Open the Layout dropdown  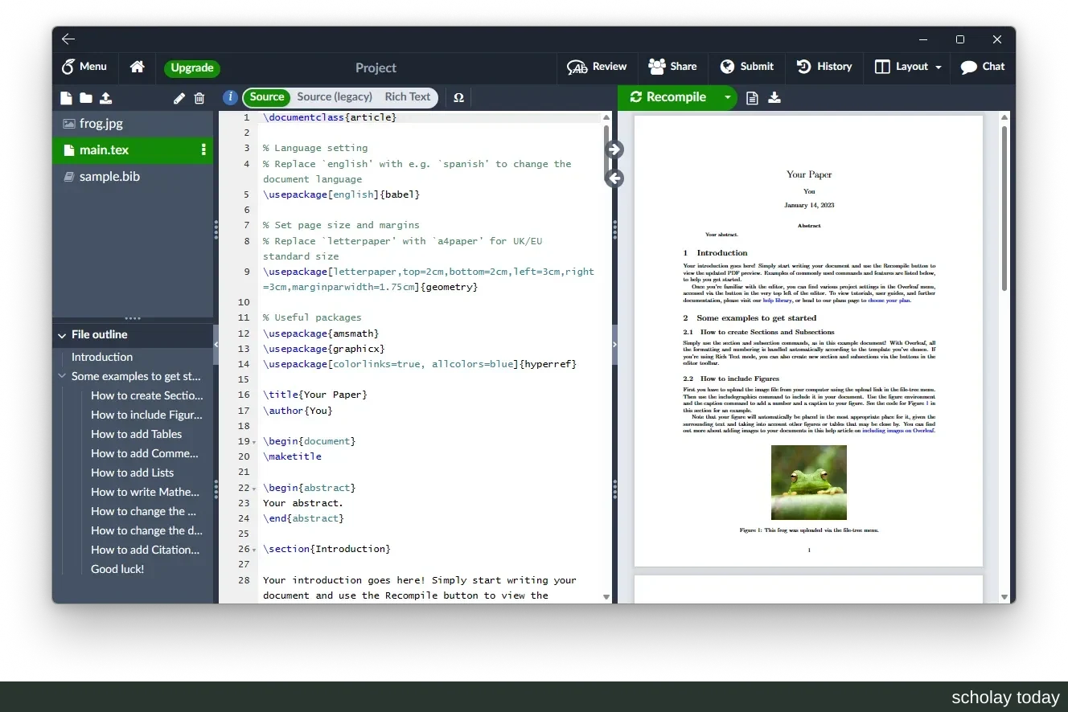[908, 67]
